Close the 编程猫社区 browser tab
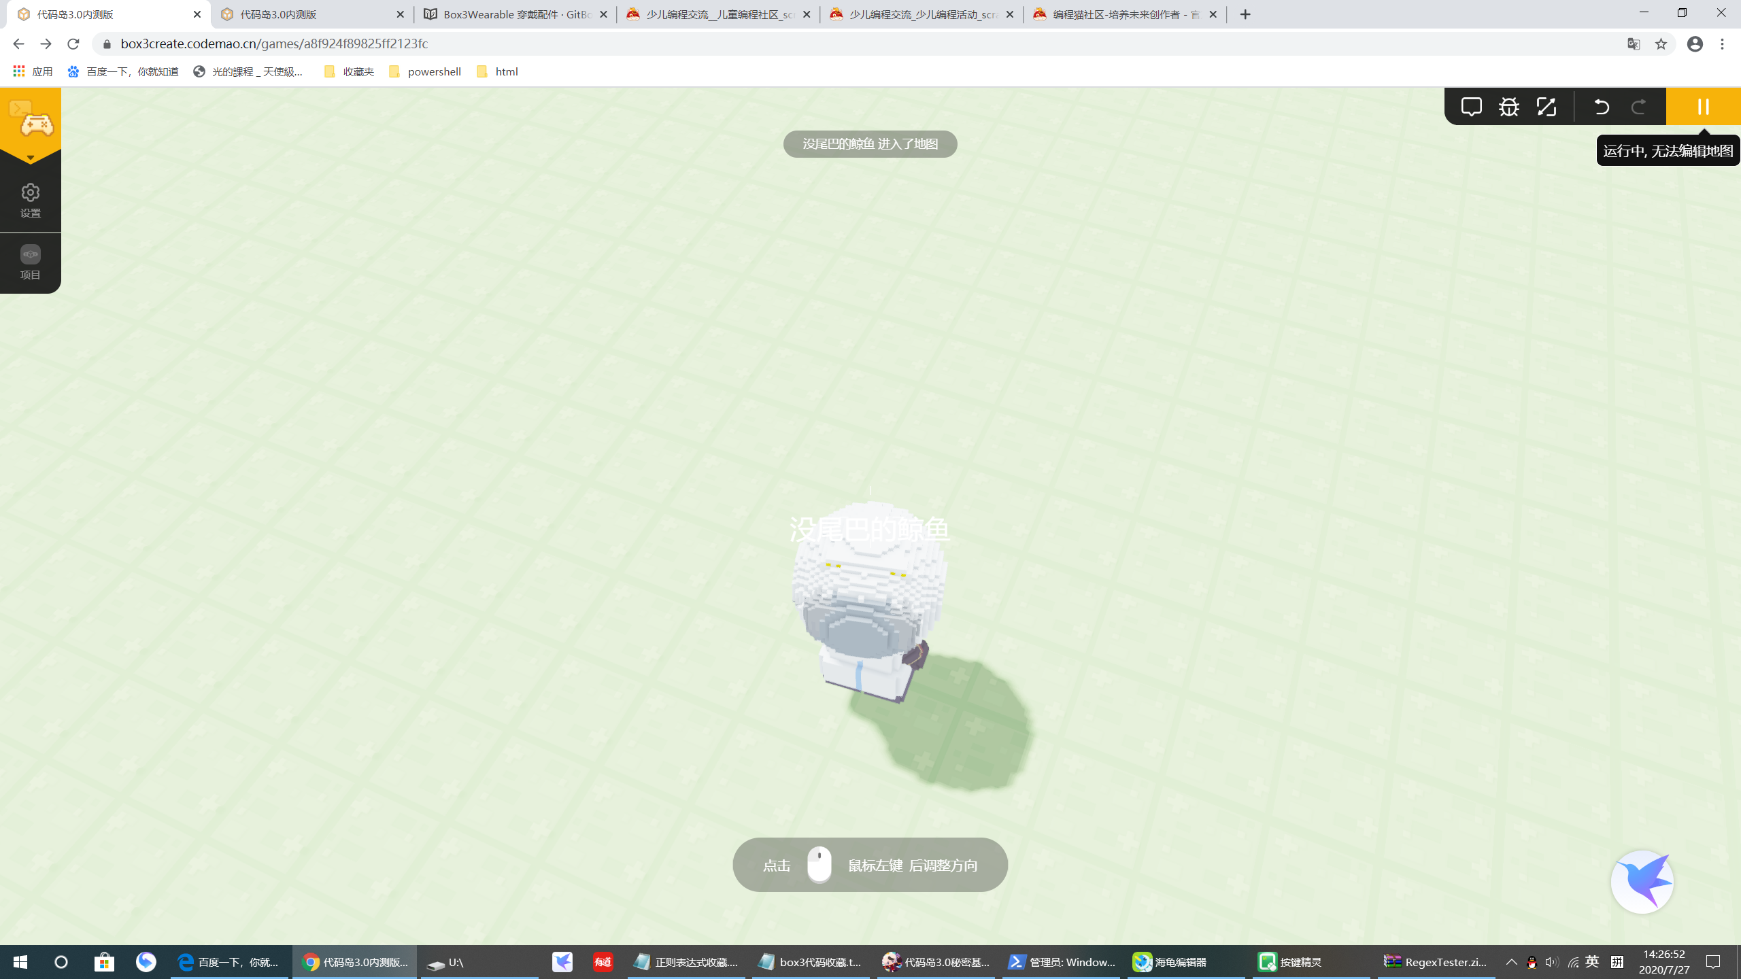Image resolution: width=1741 pixels, height=979 pixels. (x=1213, y=14)
